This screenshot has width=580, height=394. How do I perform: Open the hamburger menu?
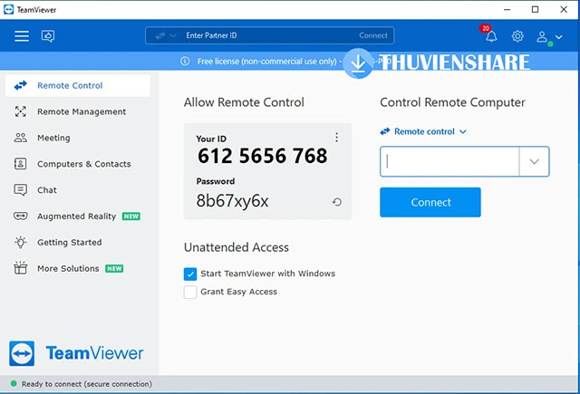click(x=22, y=36)
